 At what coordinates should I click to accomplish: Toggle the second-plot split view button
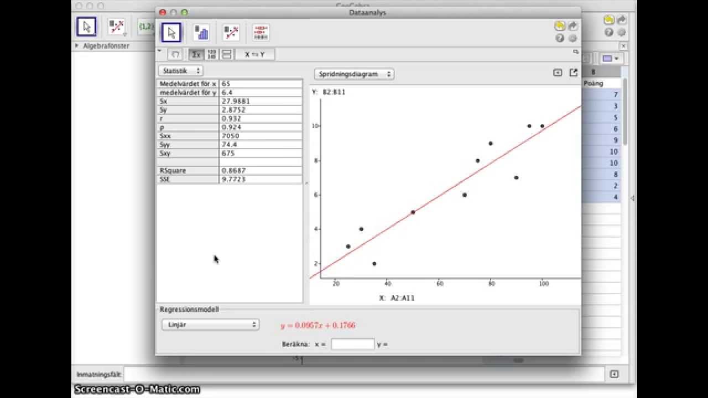click(226, 54)
